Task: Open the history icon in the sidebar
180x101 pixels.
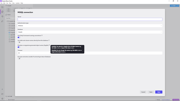Action: pyautogui.click(x=2, y=16)
